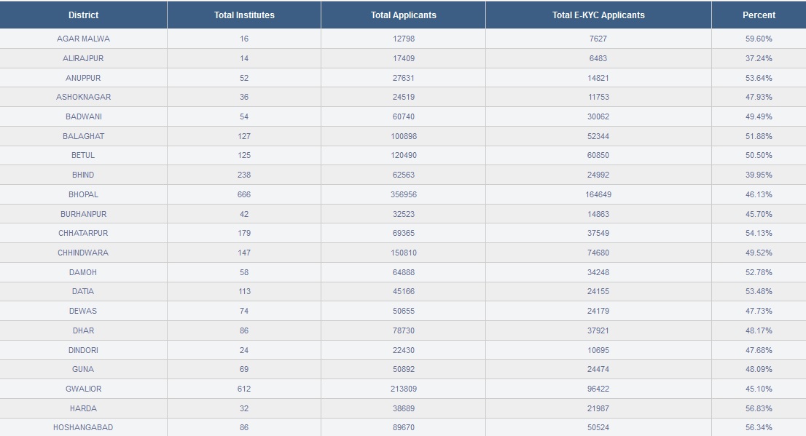This screenshot has width=806, height=436.
Task: Click the Total Institutes column header
Action: (244, 15)
